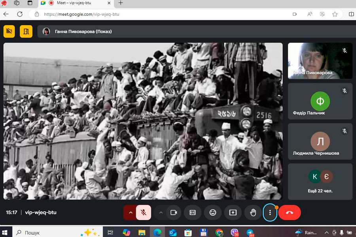Image resolution: width=356 pixels, height=237 pixels.
Task: Click the Пошук taskbar search box
Action: coord(57,233)
